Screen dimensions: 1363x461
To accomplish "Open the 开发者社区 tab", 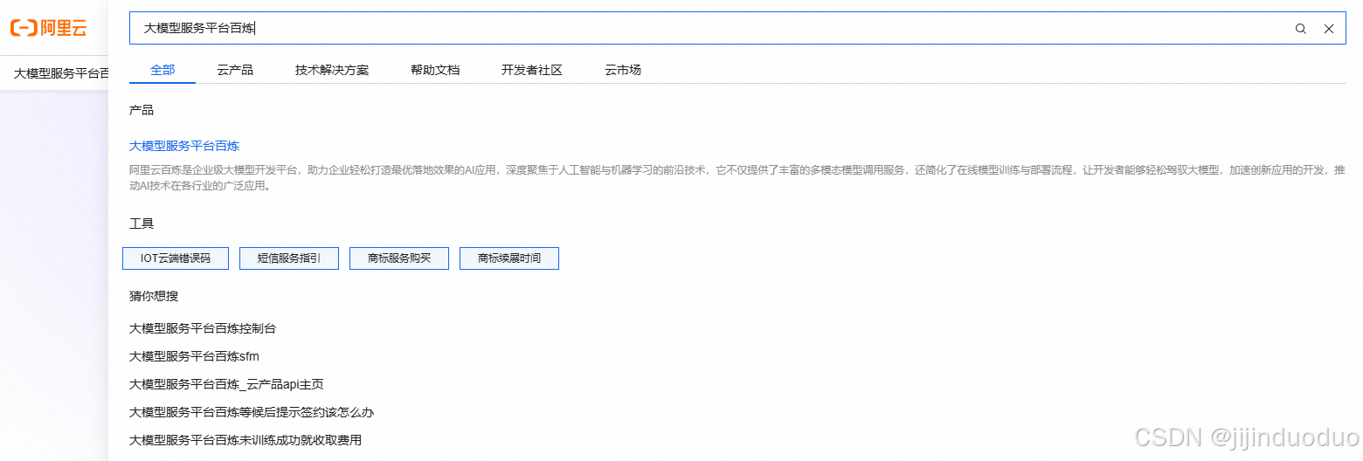I will pos(532,70).
